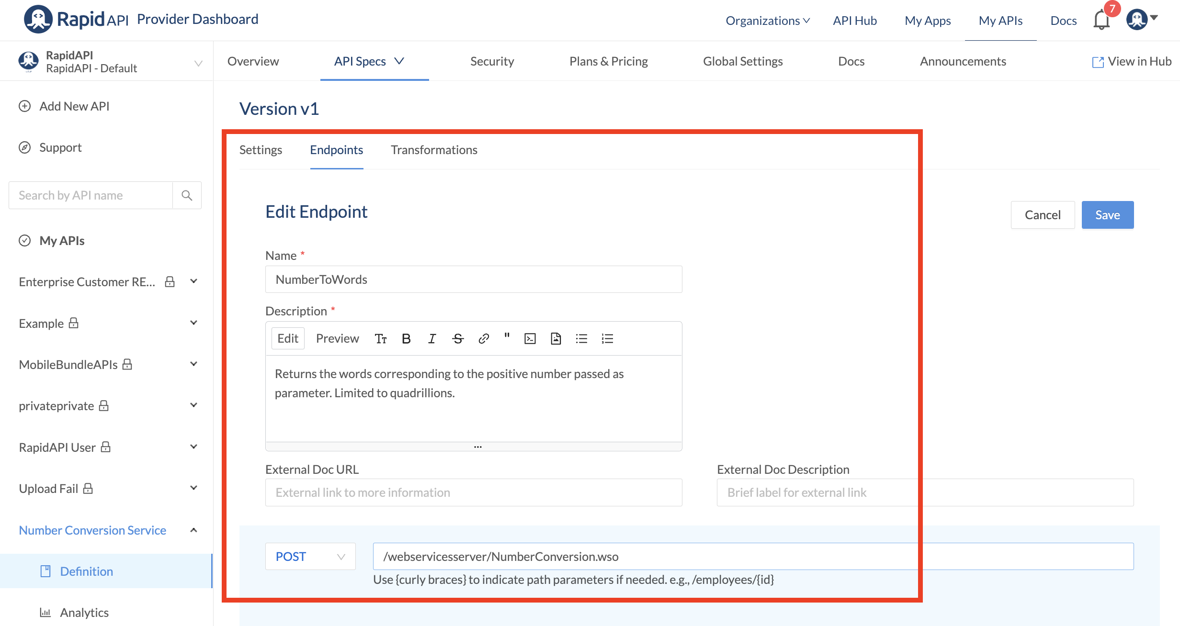Click the View in Hub link

[x=1132, y=61]
